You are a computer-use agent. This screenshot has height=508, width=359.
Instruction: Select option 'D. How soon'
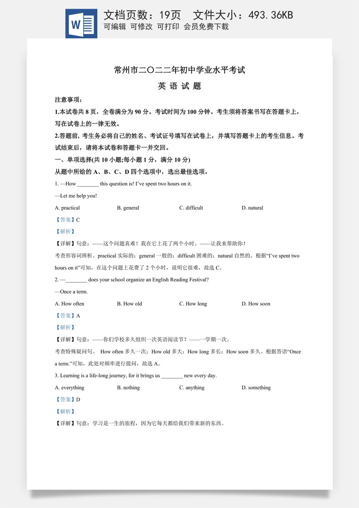[256, 304]
